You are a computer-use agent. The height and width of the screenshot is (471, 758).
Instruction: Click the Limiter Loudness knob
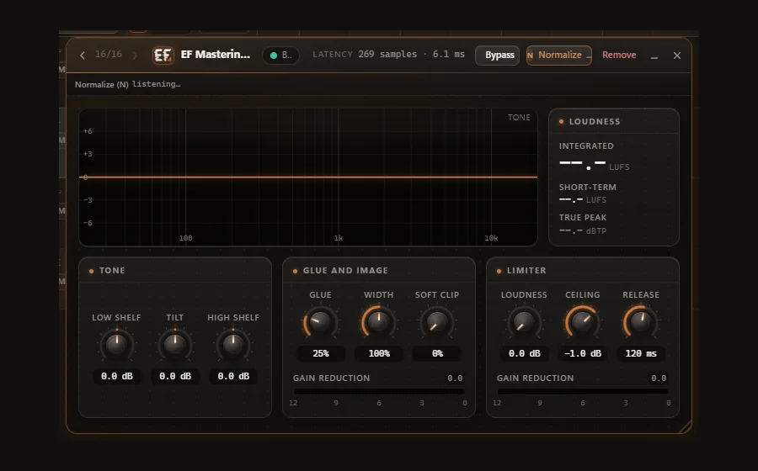(524, 322)
